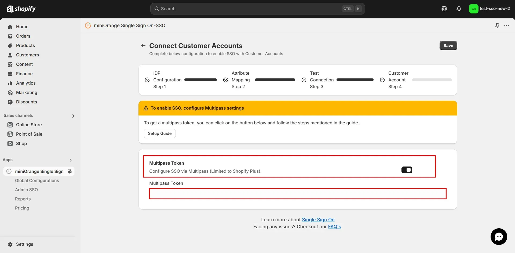Click the Save button
This screenshot has height=253, width=515.
448,45
